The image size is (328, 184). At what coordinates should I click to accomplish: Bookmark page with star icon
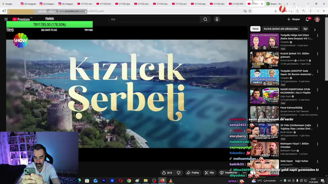pyautogui.click(x=250, y=11)
